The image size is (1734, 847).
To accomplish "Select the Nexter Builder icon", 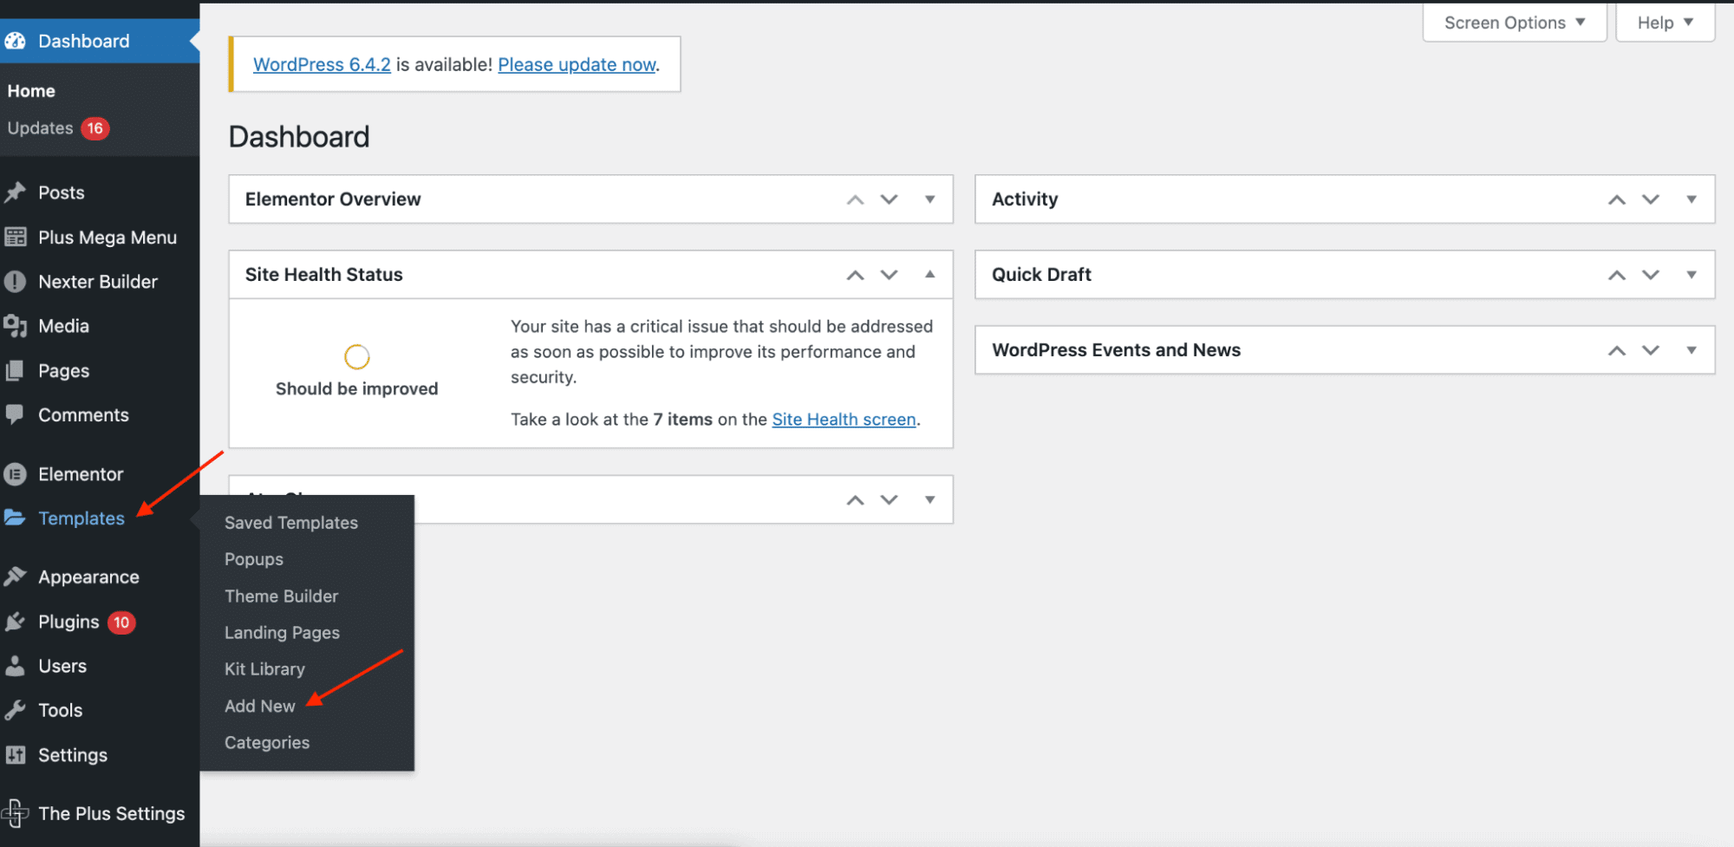I will (x=17, y=281).
